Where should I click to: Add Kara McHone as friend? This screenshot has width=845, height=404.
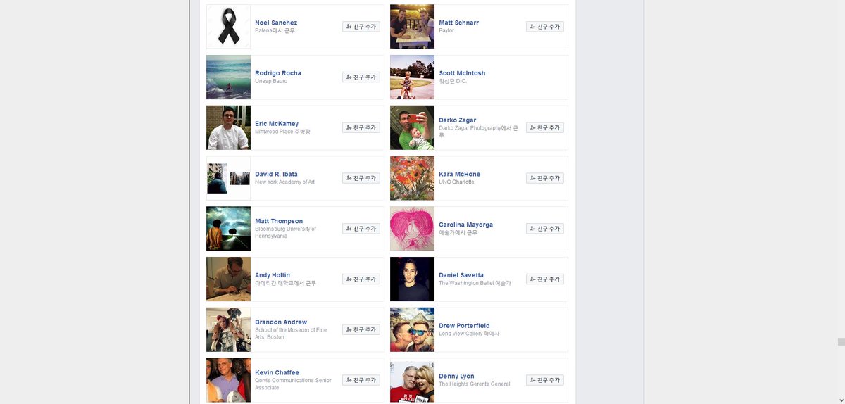click(545, 178)
